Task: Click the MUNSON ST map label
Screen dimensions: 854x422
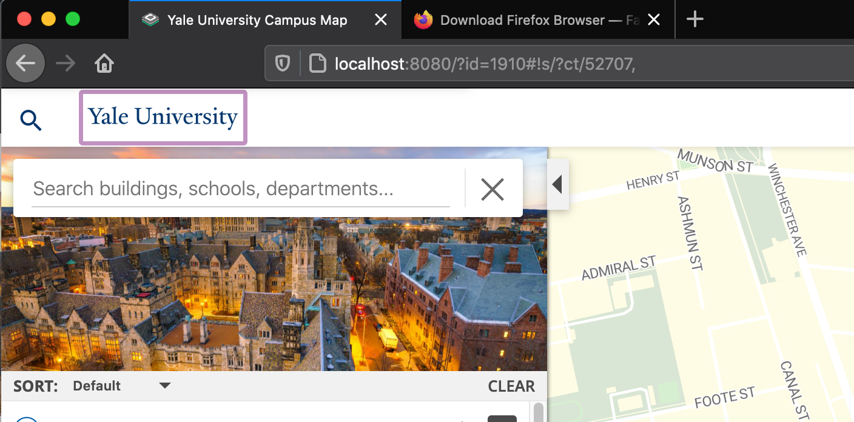Action: click(716, 160)
